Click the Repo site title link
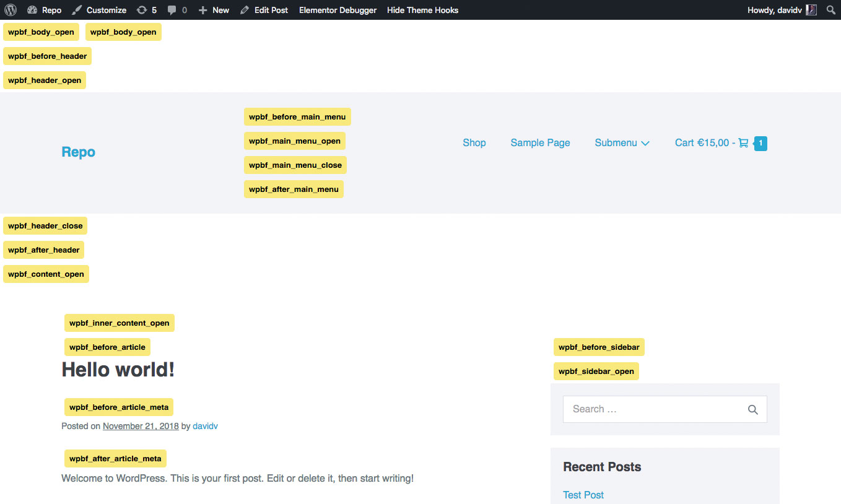This screenshot has height=504, width=841. pos(78,152)
